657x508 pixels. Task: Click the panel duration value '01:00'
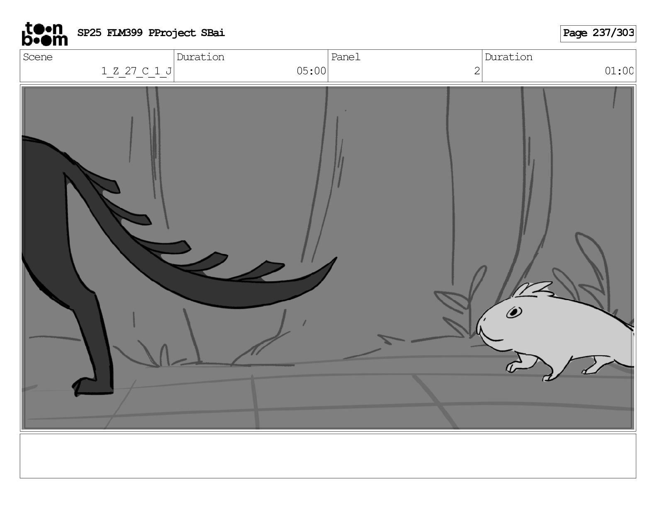point(619,71)
